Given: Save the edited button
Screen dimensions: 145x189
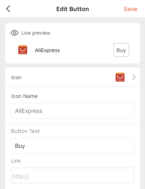Looking at the screenshot, I should pyautogui.click(x=131, y=9).
